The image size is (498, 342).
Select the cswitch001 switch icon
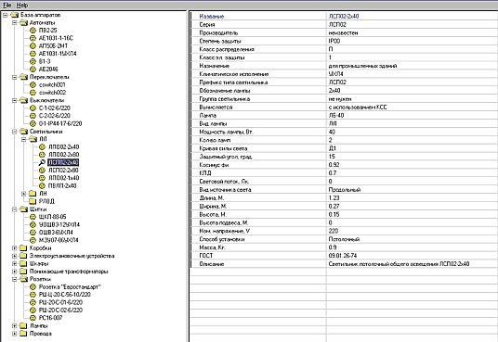[33, 84]
